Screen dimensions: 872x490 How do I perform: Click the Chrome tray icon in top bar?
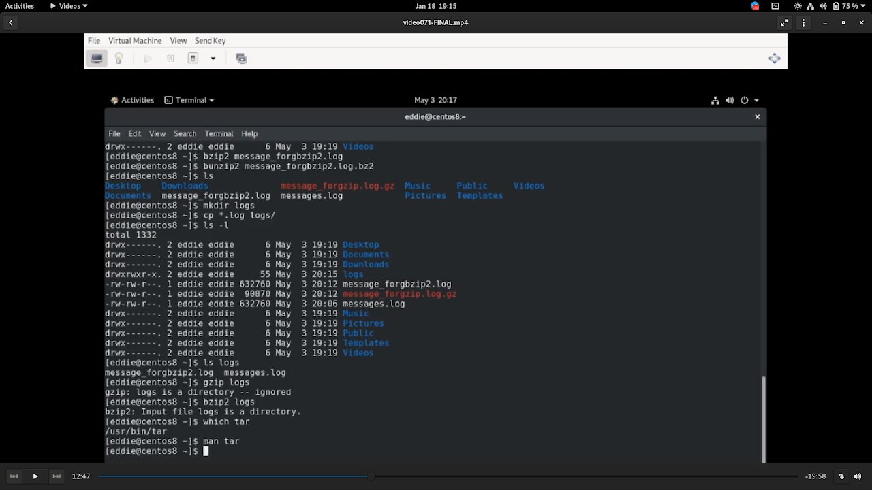(x=755, y=6)
